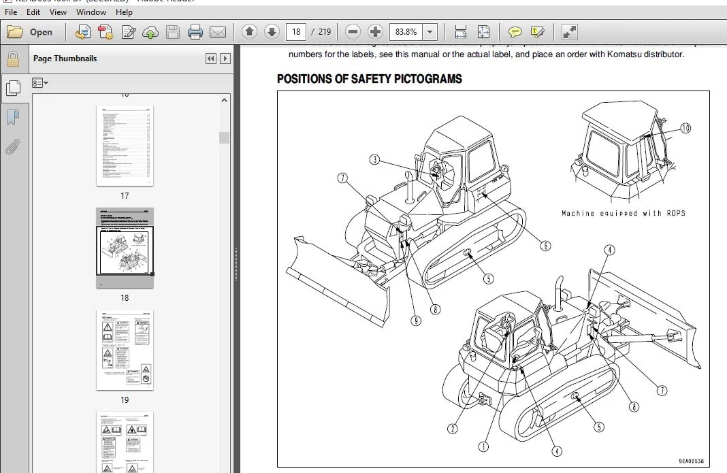Click the Edit/sign document icon
Viewport: 727px width, 473px height.
(x=128, y=32)
